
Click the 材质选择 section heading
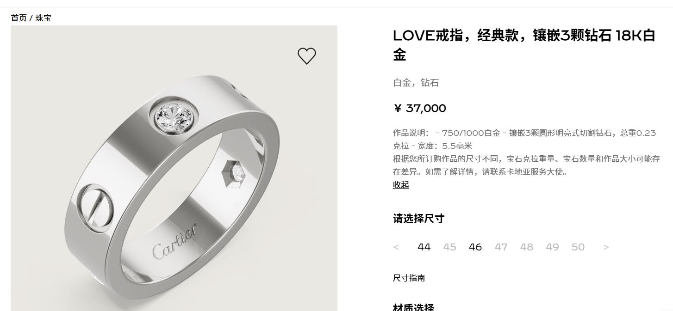click(414, 307)
